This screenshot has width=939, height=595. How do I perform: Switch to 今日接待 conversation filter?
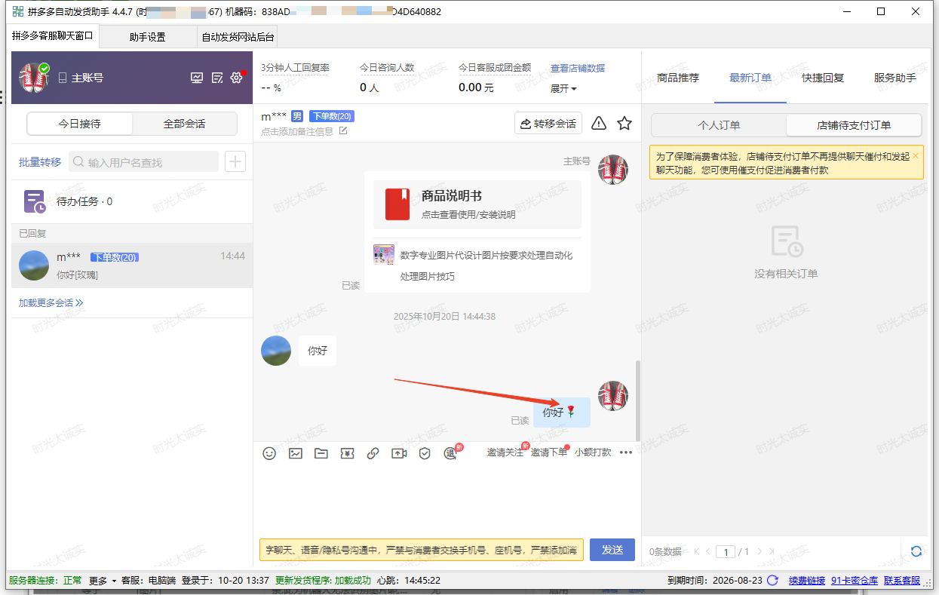click(80, 124)
